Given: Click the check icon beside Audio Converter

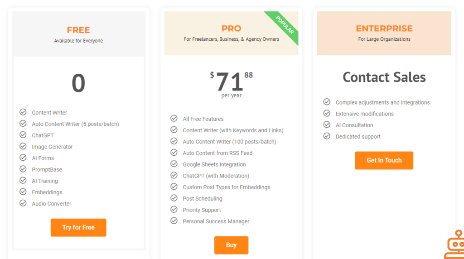Looking at the screenshot, I should [x=23, y=203].
